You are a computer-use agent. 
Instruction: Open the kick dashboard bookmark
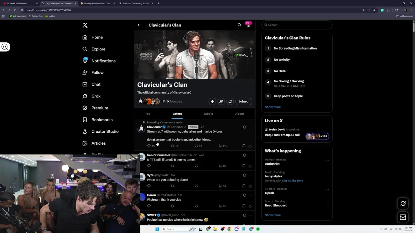tap(18, 16)
